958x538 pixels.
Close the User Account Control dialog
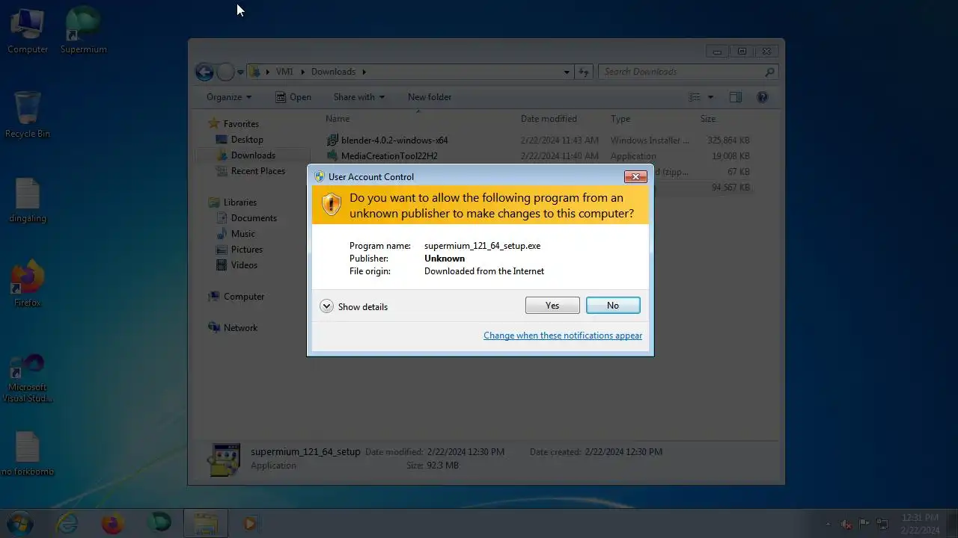pos(635,177)
